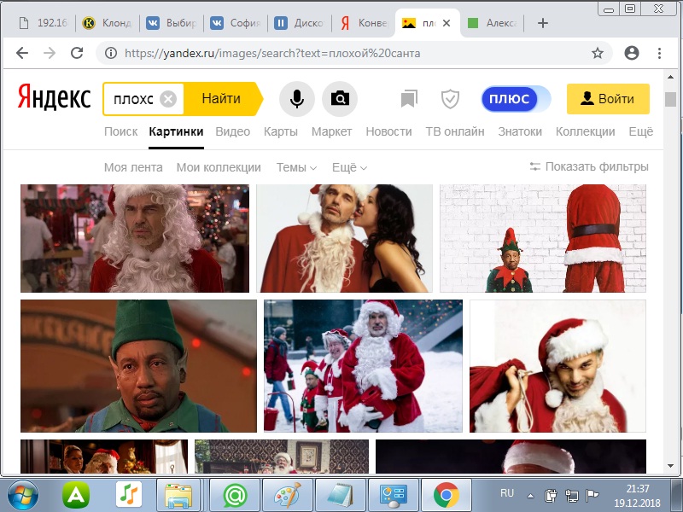Switch to the Поиск tab
The height and width of the screenshot is (512, 683).
[x=120, y=131]
